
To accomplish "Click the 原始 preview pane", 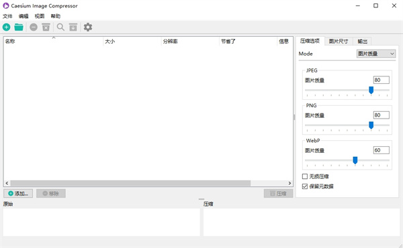I will tap(101, 222).
